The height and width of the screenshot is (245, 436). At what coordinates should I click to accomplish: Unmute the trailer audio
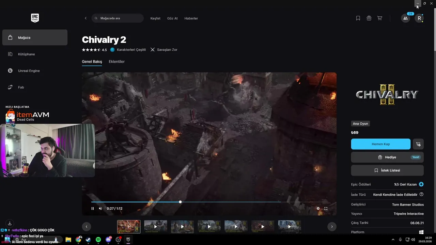tap(100, 209)
